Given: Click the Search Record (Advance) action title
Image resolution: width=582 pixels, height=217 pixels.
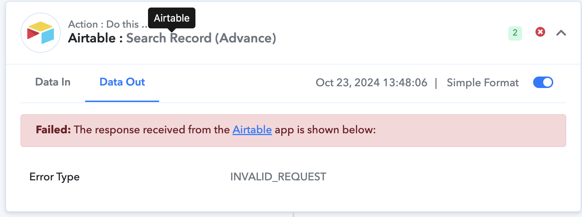Looking at the screenshot, I should pos(201,38).
